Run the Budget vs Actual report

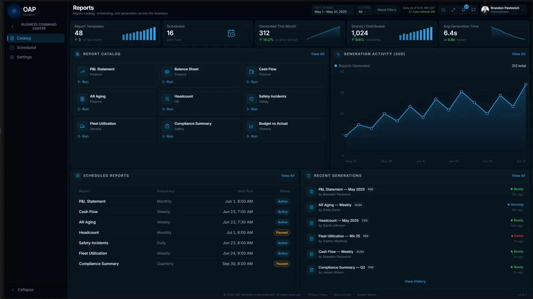click(252, 136)
